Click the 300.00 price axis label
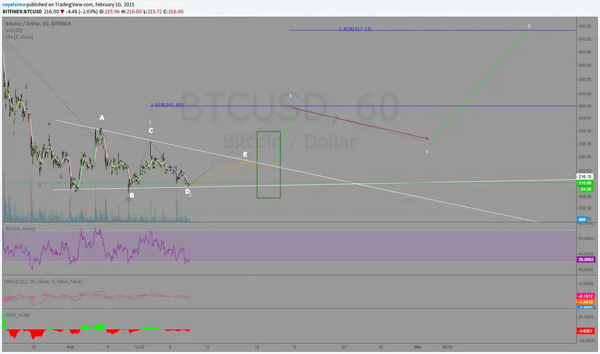Screen dimensions: 600x354 pyautogui.click(x=585, y=52)
